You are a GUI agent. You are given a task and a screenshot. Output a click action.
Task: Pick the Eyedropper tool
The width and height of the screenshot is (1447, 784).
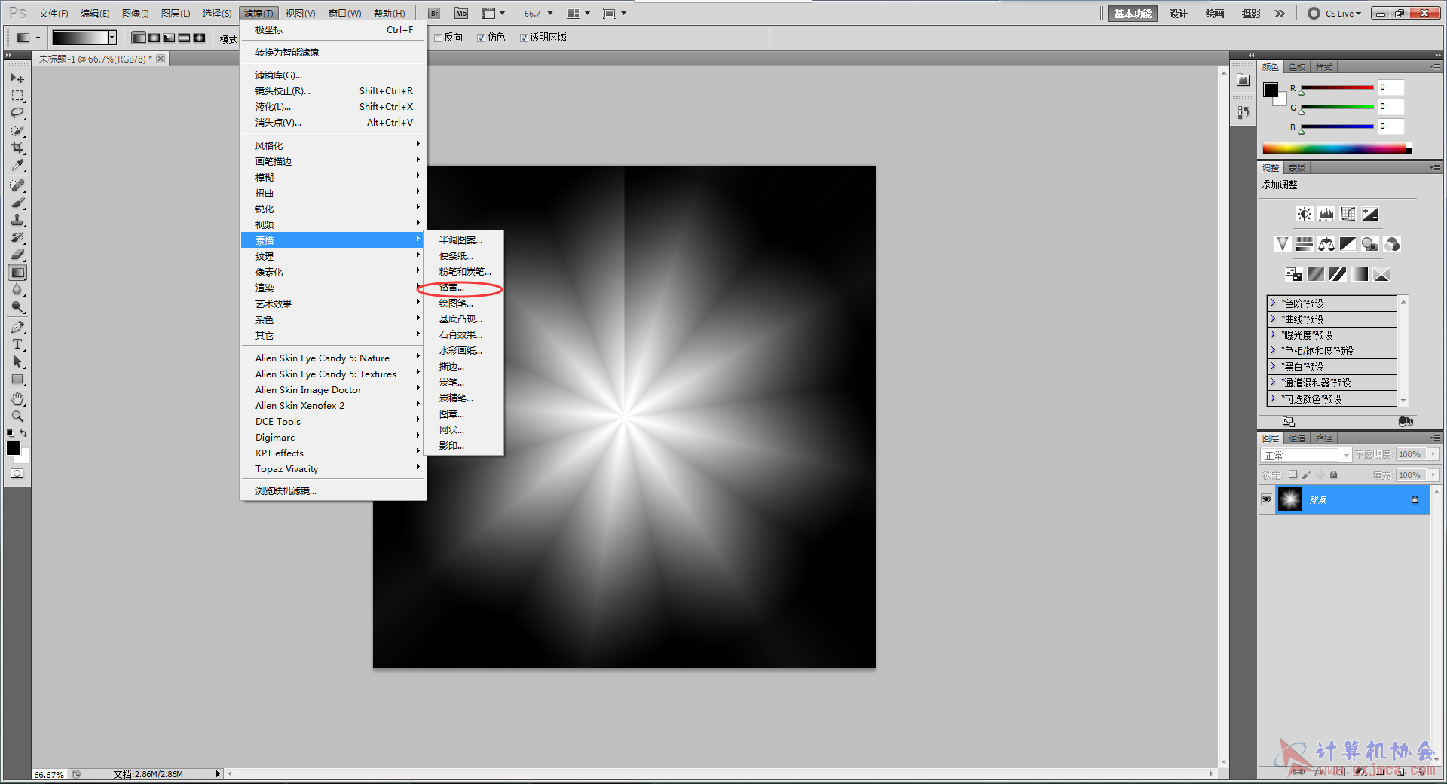pos(17,165)
